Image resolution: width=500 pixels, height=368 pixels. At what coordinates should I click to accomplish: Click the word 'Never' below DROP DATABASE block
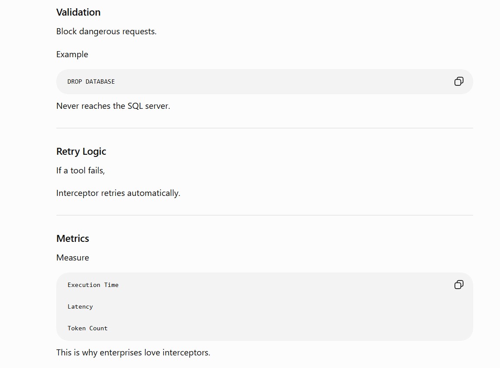coord(68,106)
